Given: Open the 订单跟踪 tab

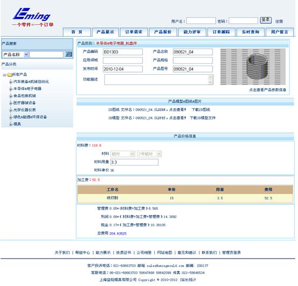Looking at the screenshot, I should point(221,32).
